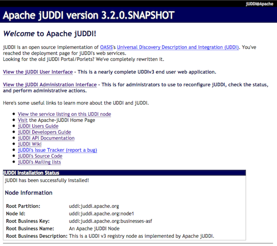Open the jUDDI Wiki link
Image resolution: width=277 pixels, height=246 pixels.
click(x=29, y=144)
